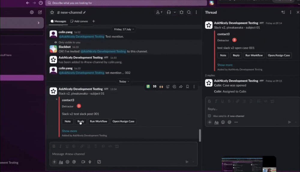This screenshot has width=300, height=172.
Task: Click Reply button in Thread panel
Action: click(236, 55)
